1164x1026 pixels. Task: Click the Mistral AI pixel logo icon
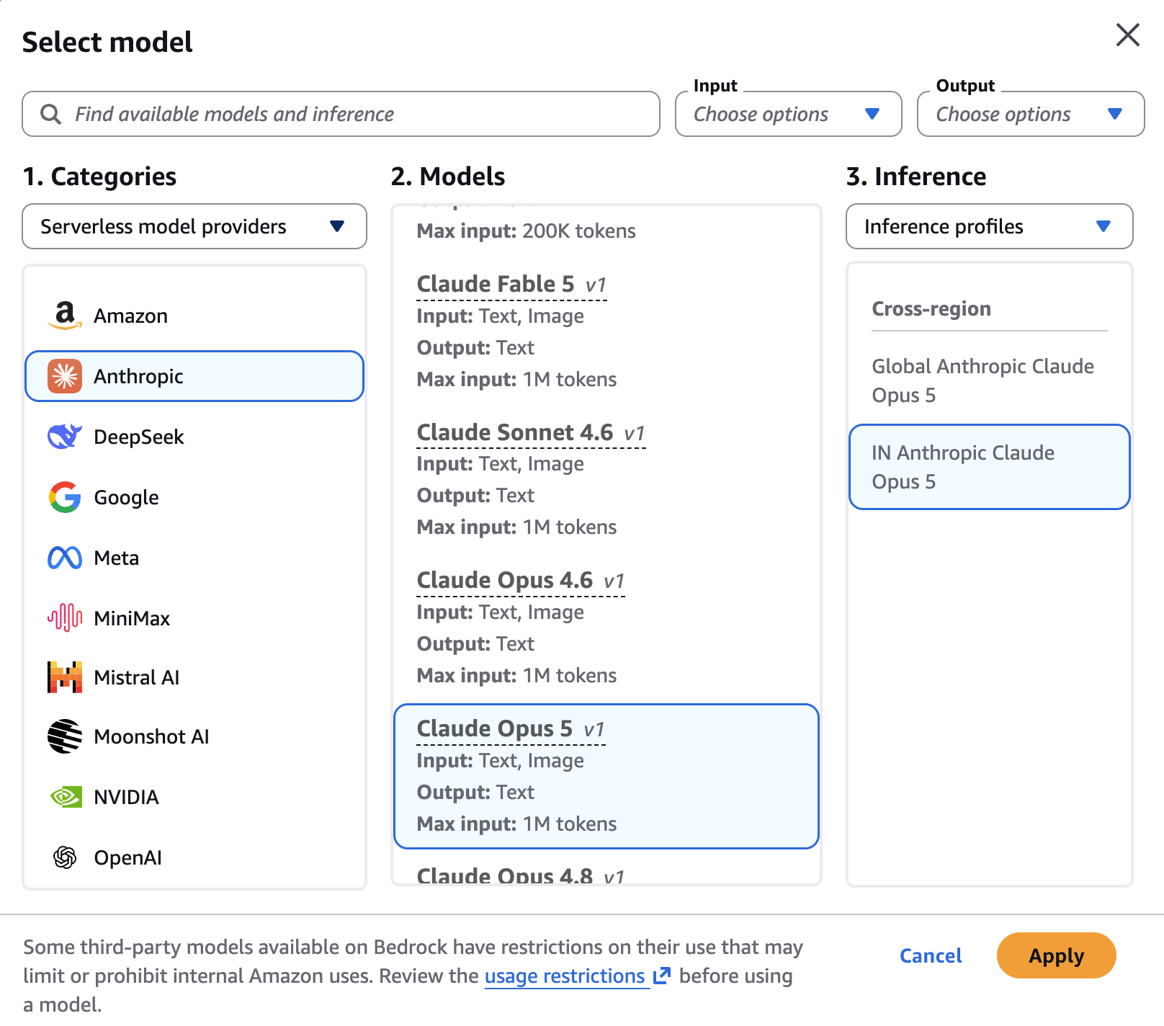pyautogui.click(x=65, y=677)
